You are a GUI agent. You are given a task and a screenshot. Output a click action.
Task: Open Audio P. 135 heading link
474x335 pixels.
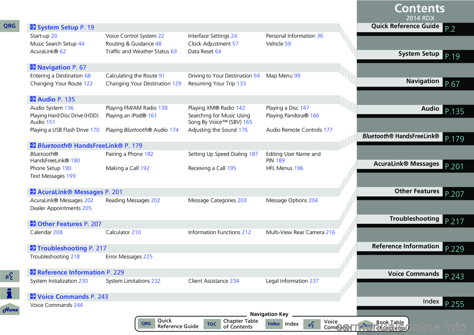(x=56, y=99)
